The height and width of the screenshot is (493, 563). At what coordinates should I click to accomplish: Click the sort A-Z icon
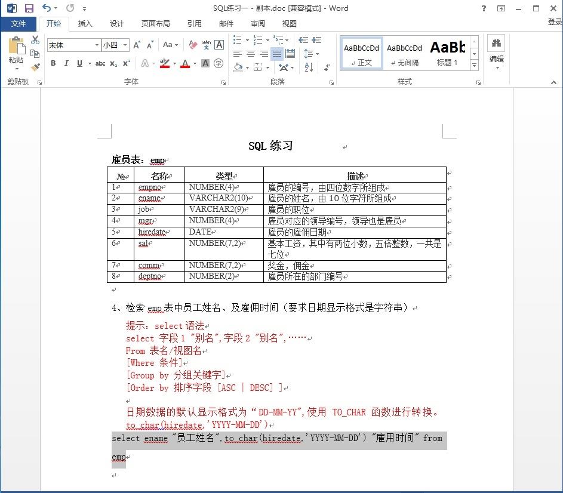click(309, 67)
